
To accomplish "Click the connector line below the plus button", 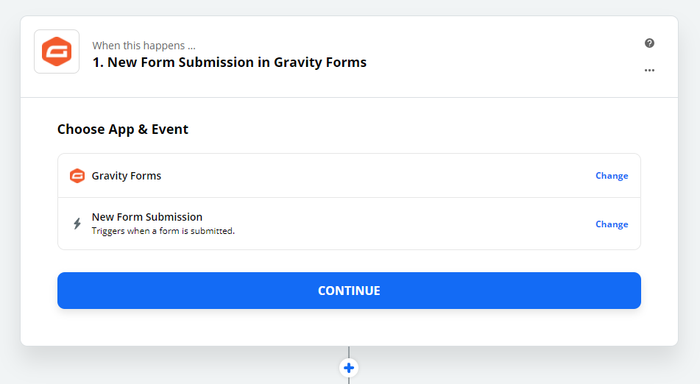I will coord(349,381).
